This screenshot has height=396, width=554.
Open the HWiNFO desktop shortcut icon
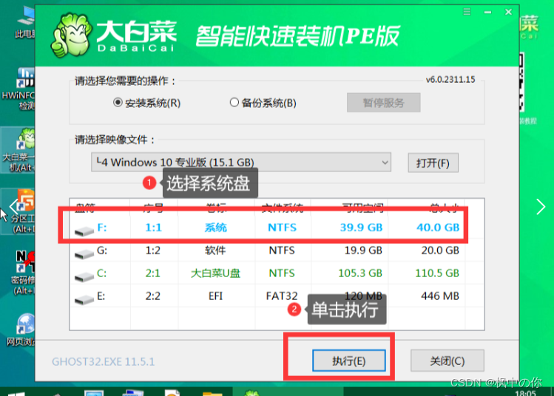(19, 88)
